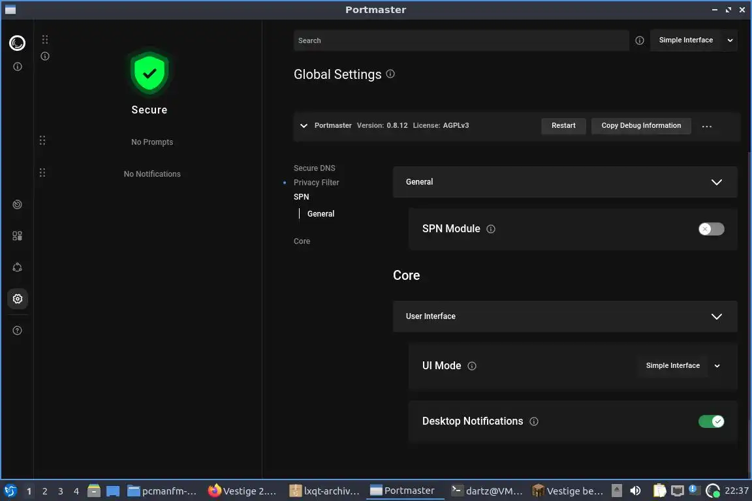Image resolution: width=752 pixels, height=501 pixels.
Task: Collapse the User Interface section chevron
Action: 717,316
